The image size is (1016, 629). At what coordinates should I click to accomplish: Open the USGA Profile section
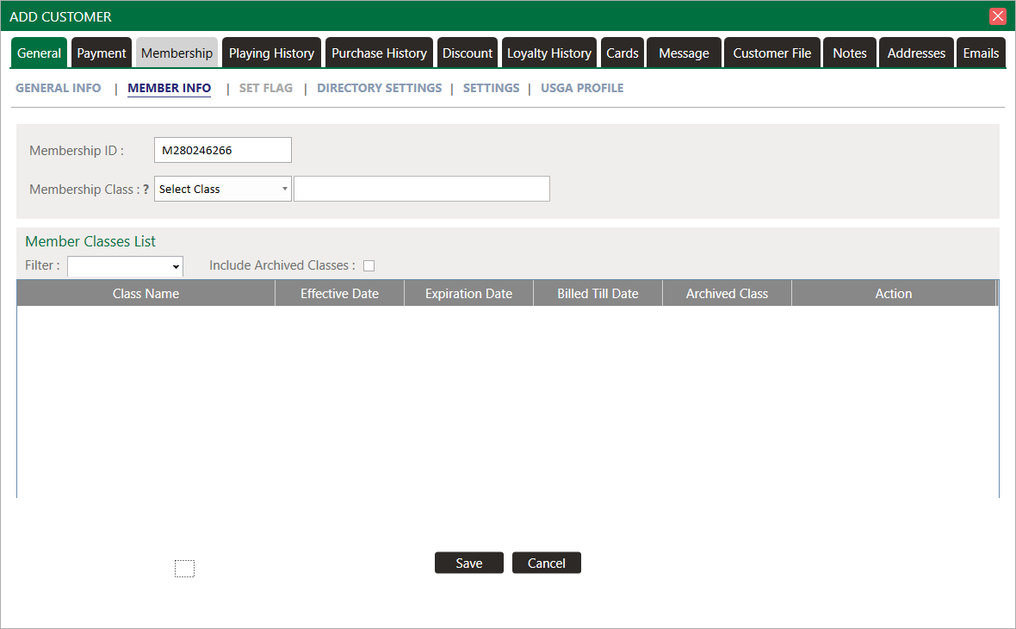tap(582, 88)
